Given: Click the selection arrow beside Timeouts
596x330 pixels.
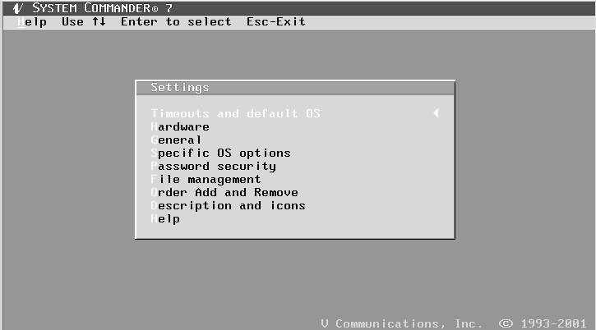Looking at the screenshot, I should click(437, 113).
